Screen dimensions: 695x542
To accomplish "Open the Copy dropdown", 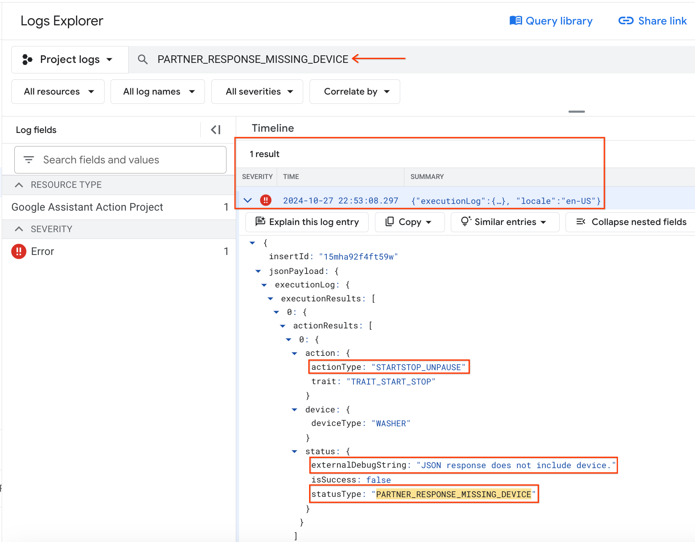I will click(409, 222).
